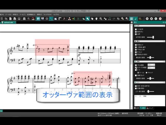Close the 表示 side panel
The height and width of the screenshot is (125, 166).
coord(165,22)
